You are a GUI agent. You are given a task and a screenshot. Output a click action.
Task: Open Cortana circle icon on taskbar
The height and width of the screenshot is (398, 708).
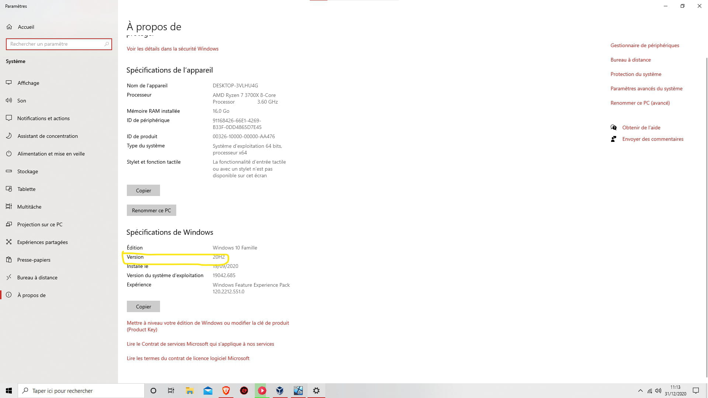(153, 391)
